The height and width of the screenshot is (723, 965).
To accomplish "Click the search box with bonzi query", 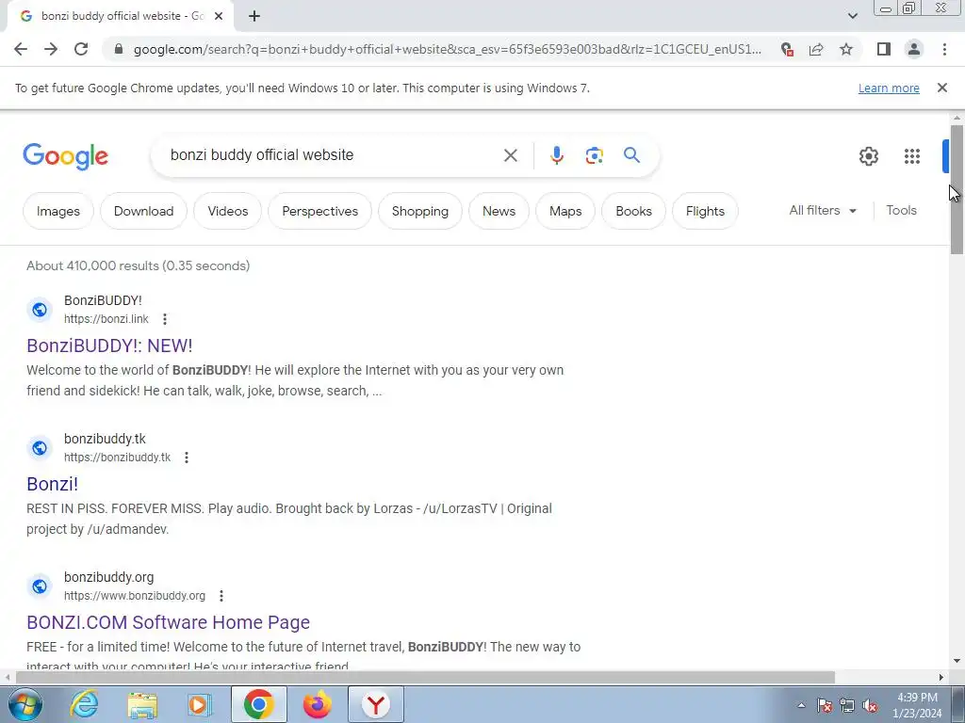I will point(333,155).
